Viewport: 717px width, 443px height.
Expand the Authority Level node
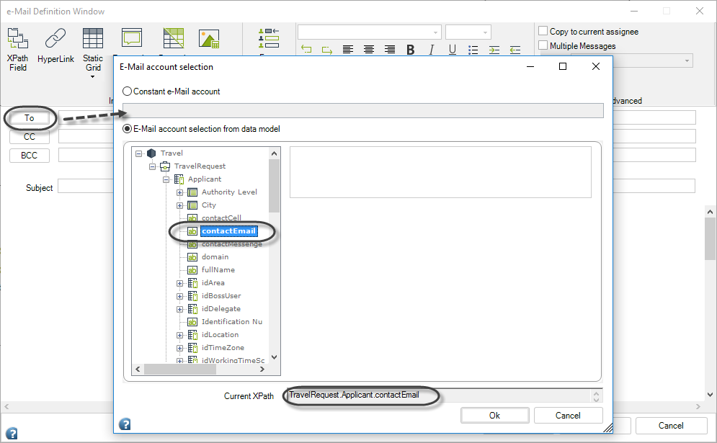coord(179,192)
